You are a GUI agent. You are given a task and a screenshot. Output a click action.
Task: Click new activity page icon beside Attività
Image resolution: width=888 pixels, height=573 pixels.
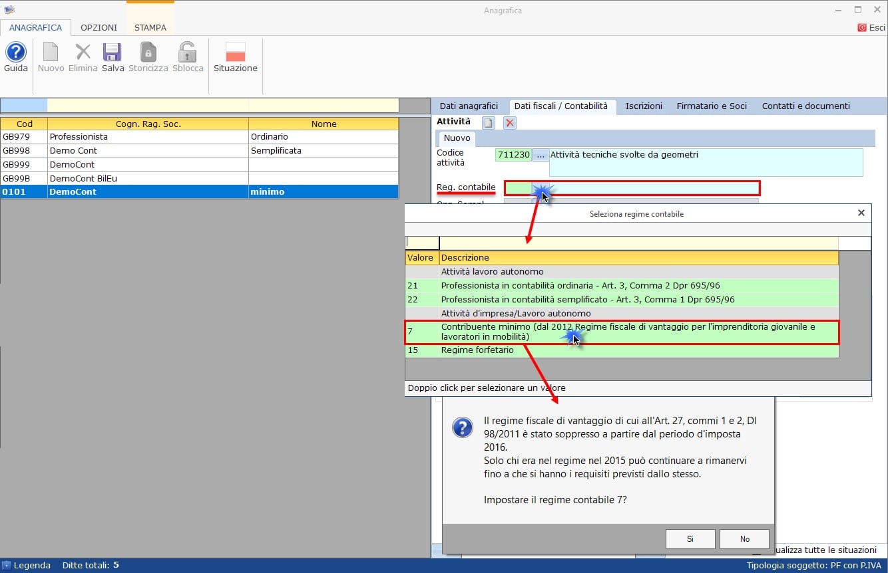tap(489, 122)
